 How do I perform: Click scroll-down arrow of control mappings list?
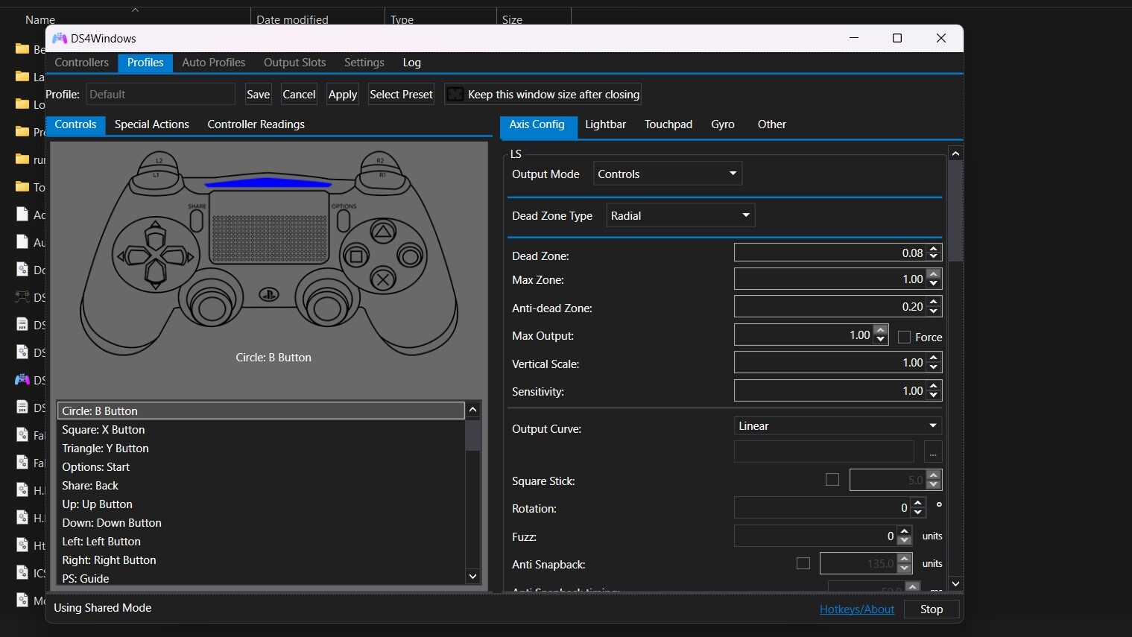click(472, 576)
